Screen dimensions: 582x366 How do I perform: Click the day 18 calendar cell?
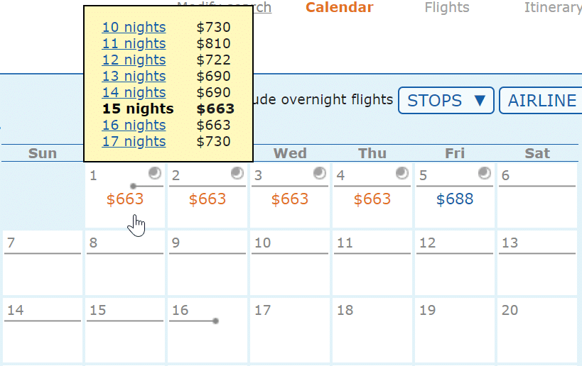(x=372, y=330)
